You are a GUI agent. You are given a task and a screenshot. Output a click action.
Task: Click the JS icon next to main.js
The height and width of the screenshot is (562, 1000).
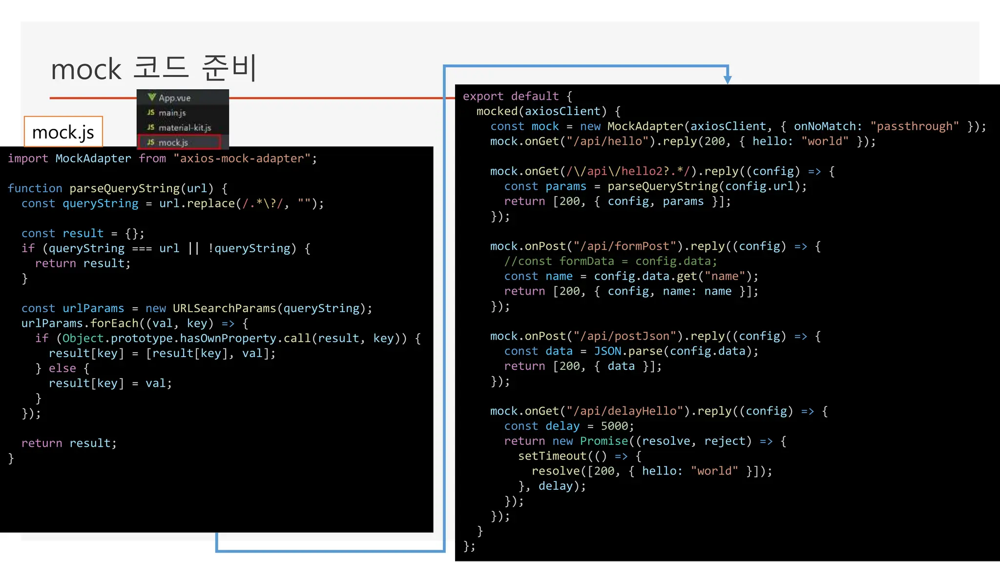151,113
